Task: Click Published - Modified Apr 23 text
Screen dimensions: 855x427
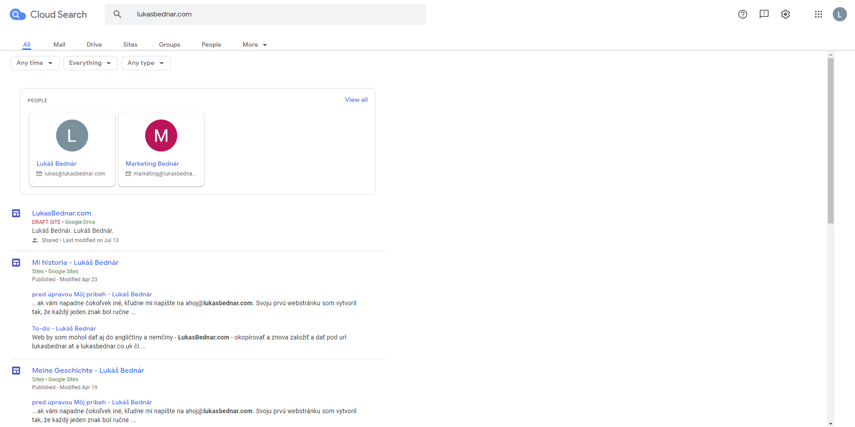Action: (x=65, y=279)
